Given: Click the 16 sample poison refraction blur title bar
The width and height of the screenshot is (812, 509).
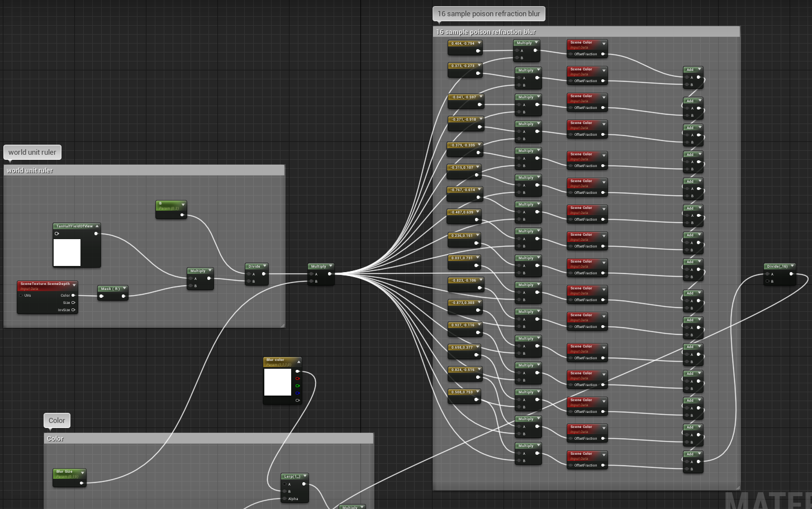Looking at the screenshot, I should (586, 32).
